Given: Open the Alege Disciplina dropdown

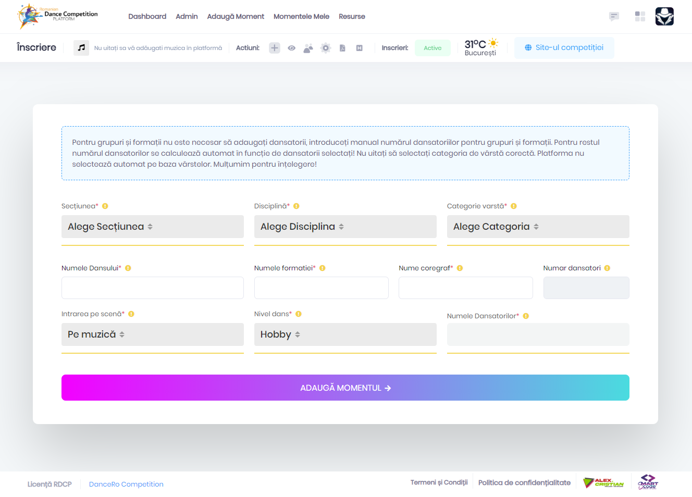Looking at the screenshot, I should pyautogui.click(x=345, y=227).
